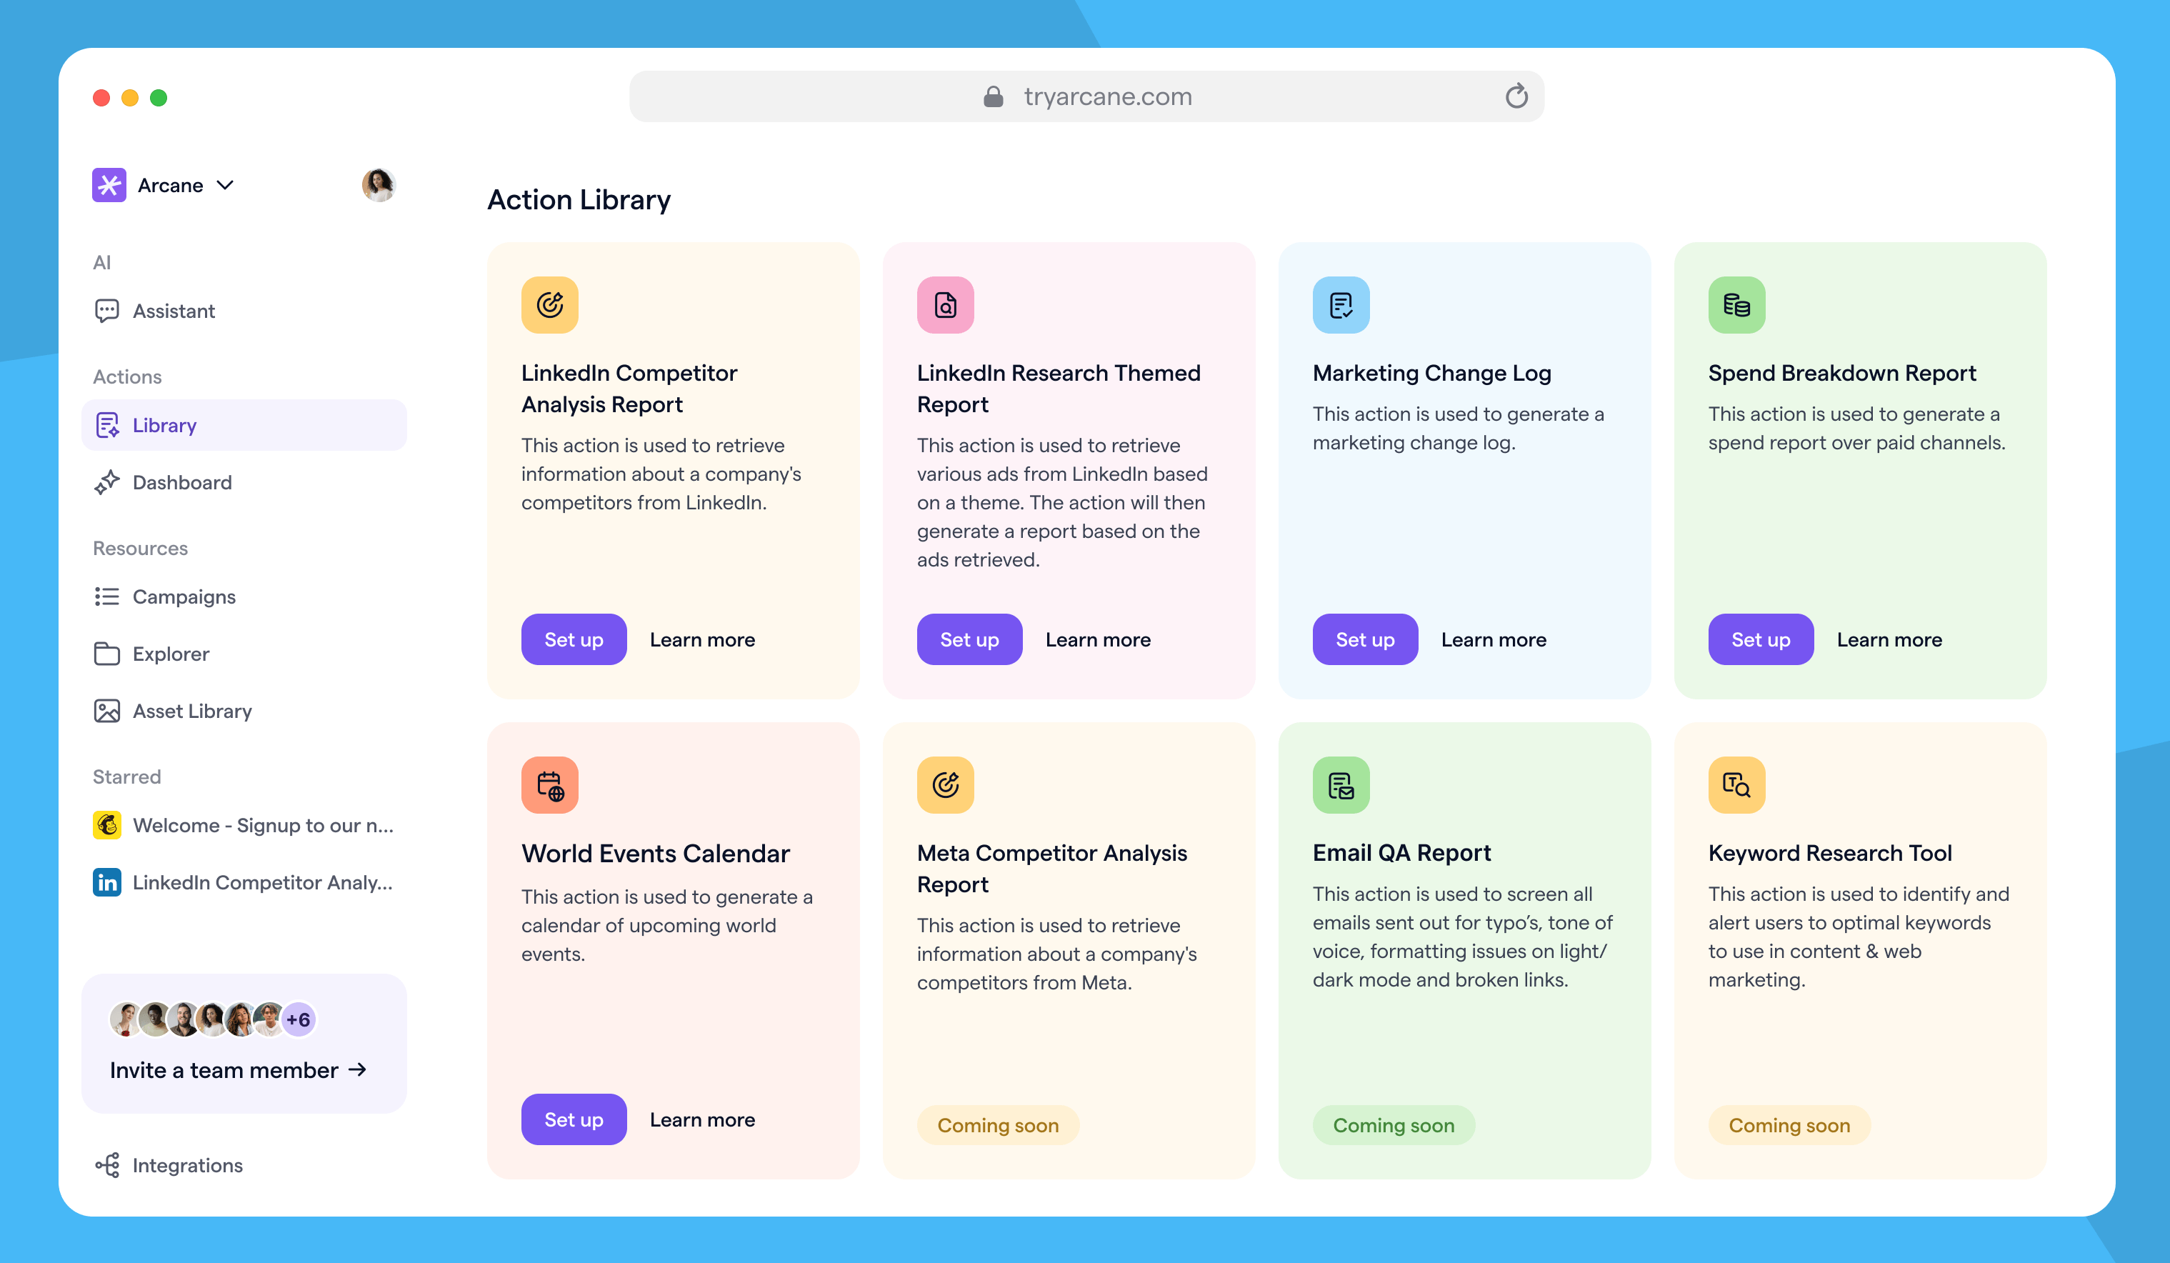2170x1263 pixels.
Task: Click the reload icon in address bar
Action: [1516, 96]
